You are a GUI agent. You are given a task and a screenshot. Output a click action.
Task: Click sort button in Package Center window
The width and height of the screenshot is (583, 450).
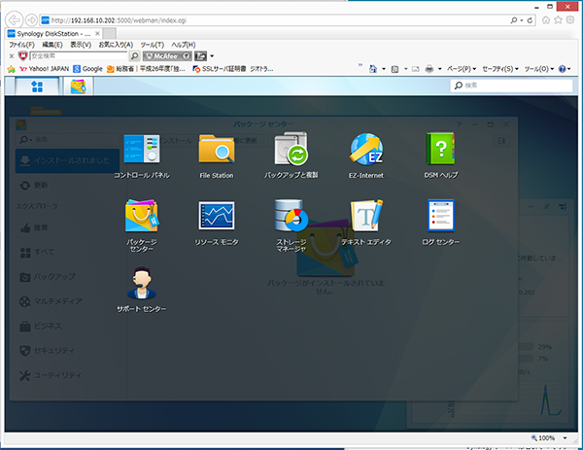pyautogui.click(x=501, y=141)
